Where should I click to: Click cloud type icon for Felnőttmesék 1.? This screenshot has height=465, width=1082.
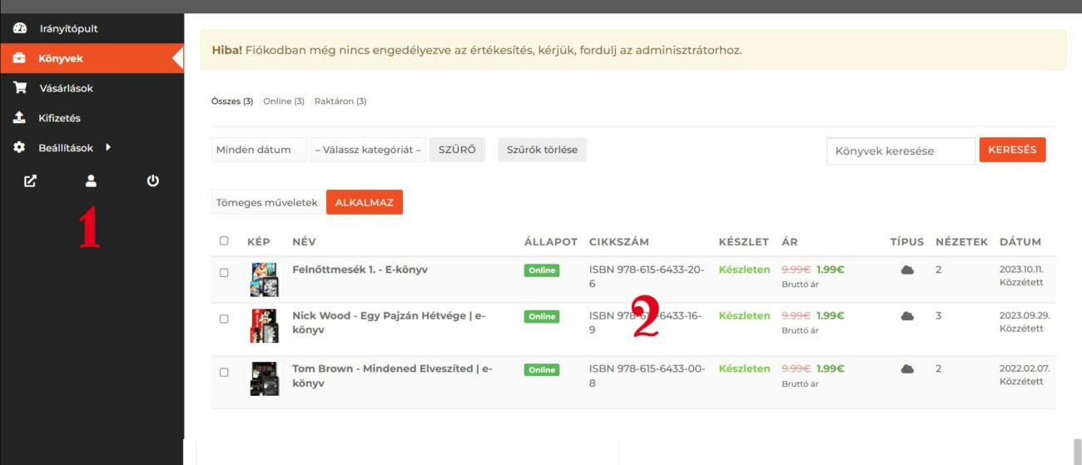coord(907,270)
